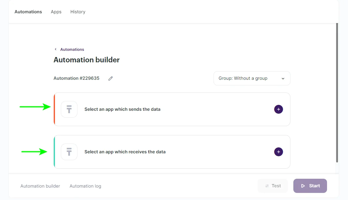Screen dimensions: 348x200
Task: Select the Automations tab in the top bar
Action: pos(28,12)
